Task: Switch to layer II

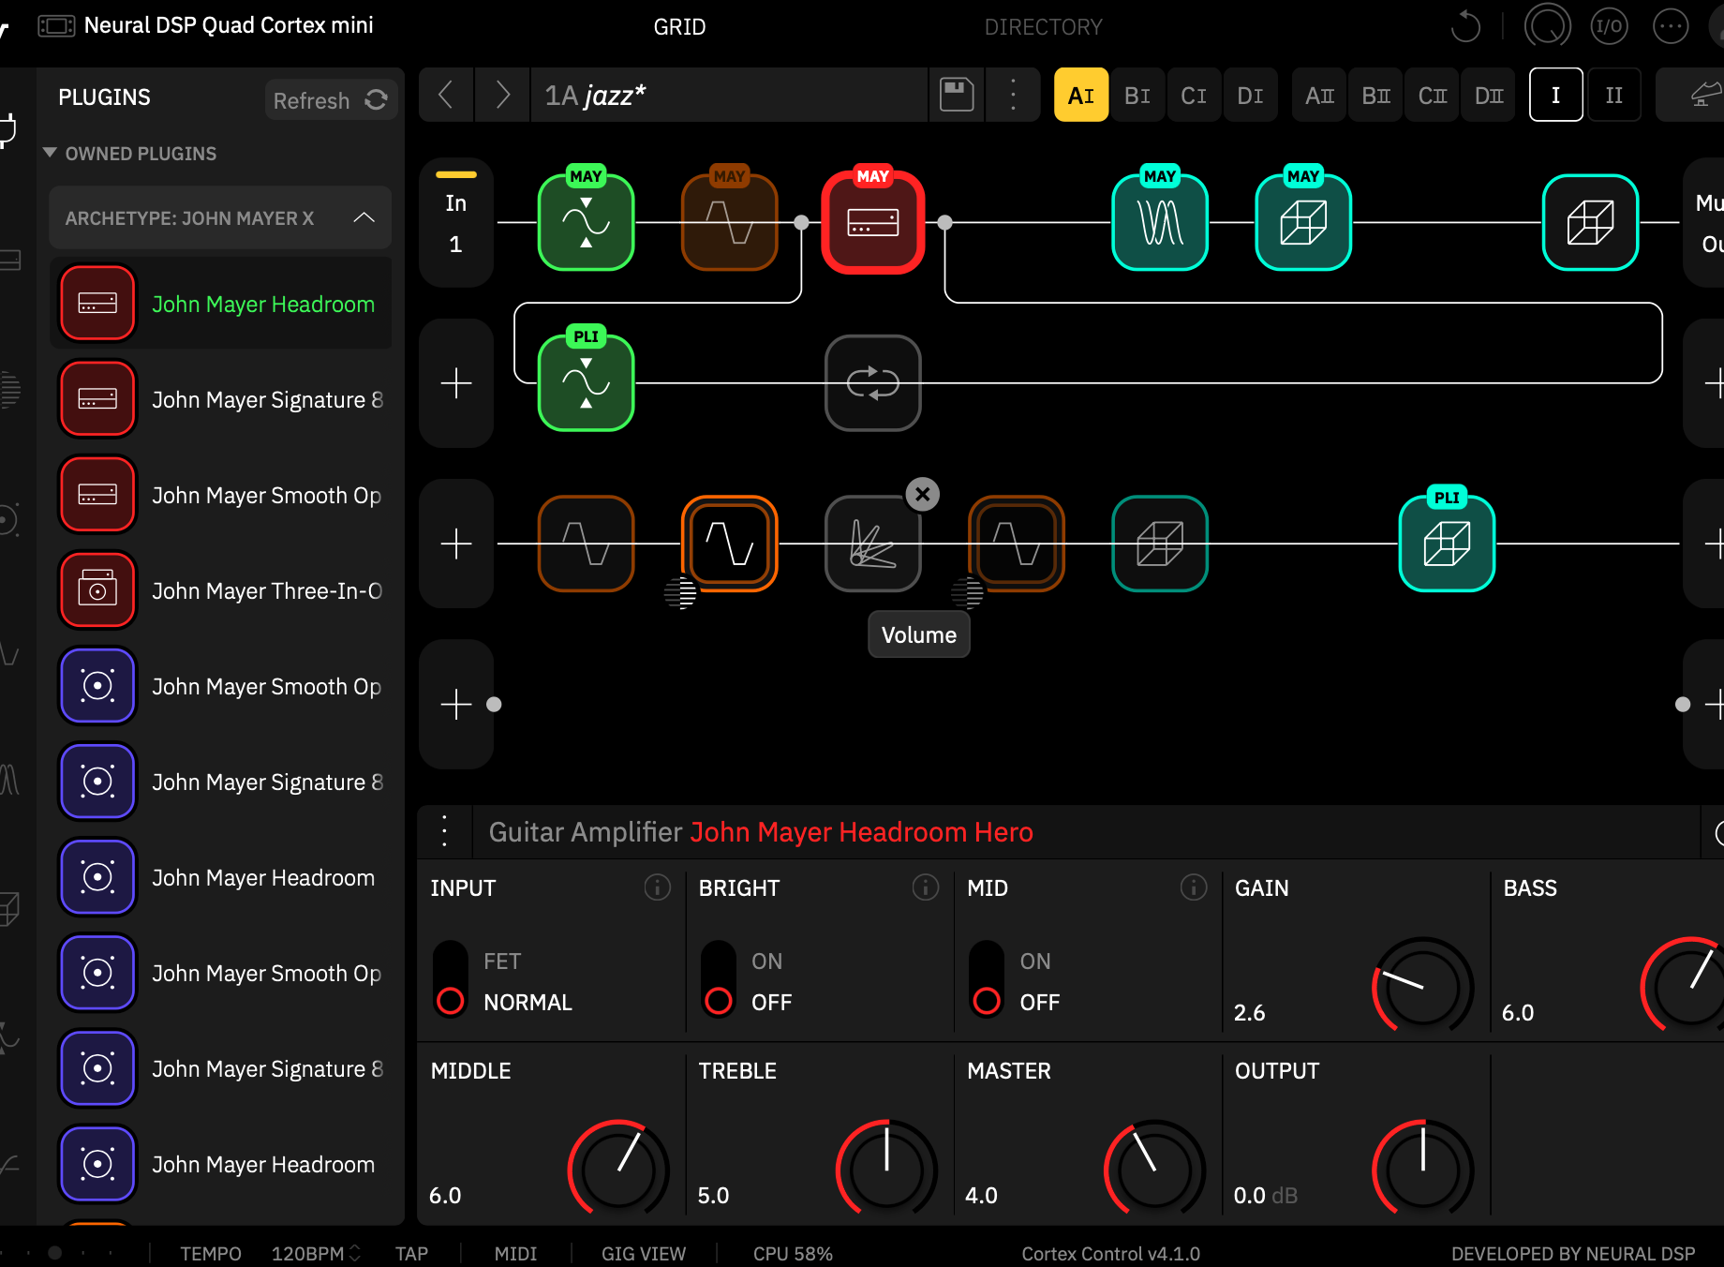Action: pyautogui.click(x=1613, y=95)
